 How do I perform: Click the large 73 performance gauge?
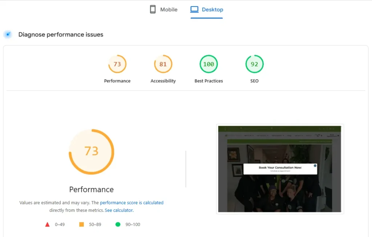click(92, 151)
